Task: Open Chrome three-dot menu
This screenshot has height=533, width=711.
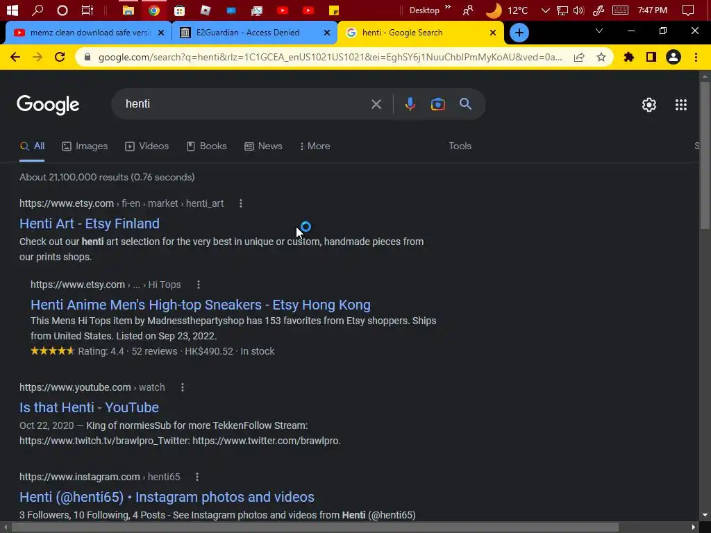Action: pos(696,57)
